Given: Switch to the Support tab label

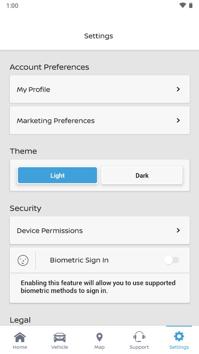Looking at the screenshot, I should click(x=139, y=347).
